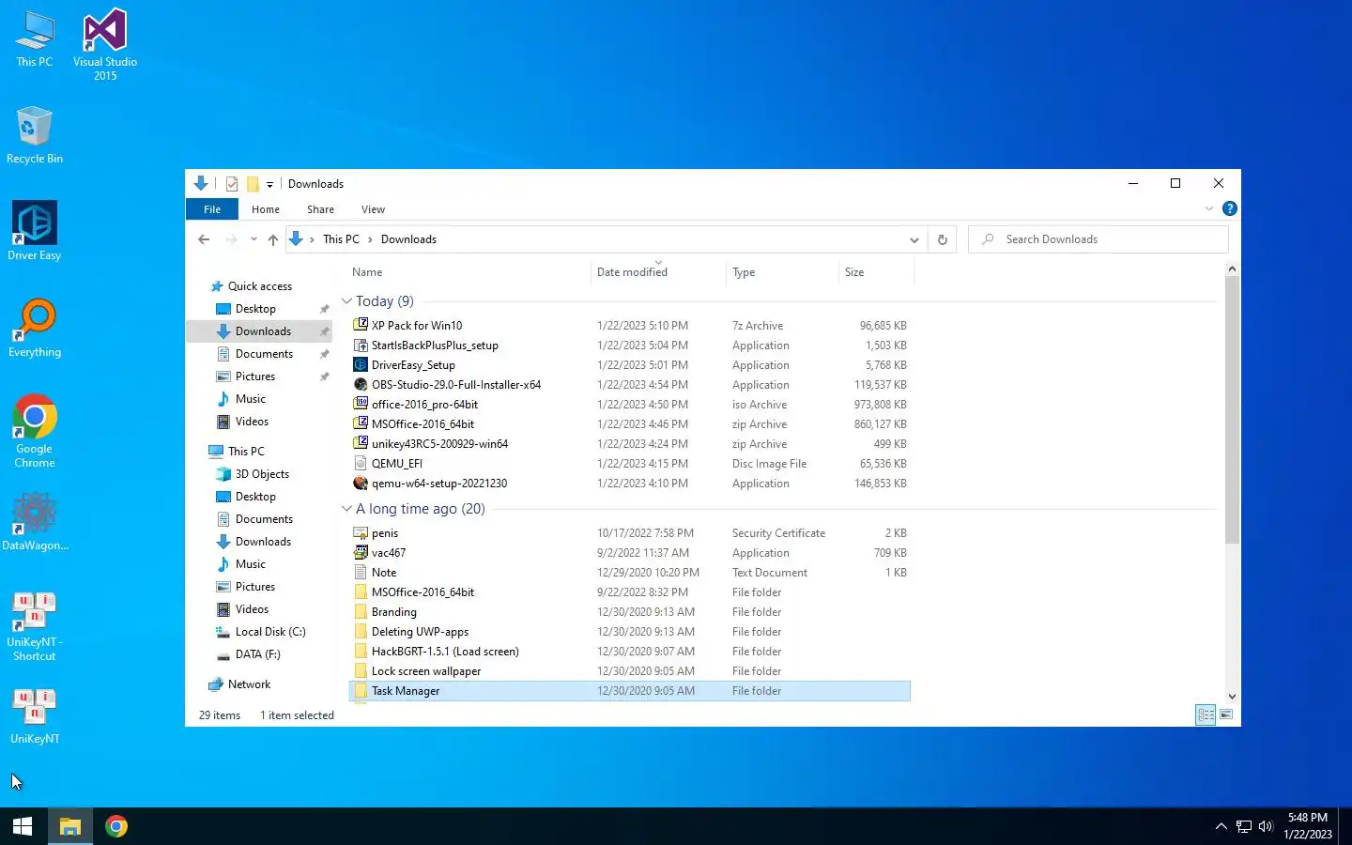Image resolution: width=1352 pixels, height=845 pixels.
Task: Sort by Date modified column header
Action: pyautogui.click(x=659, y=272)
